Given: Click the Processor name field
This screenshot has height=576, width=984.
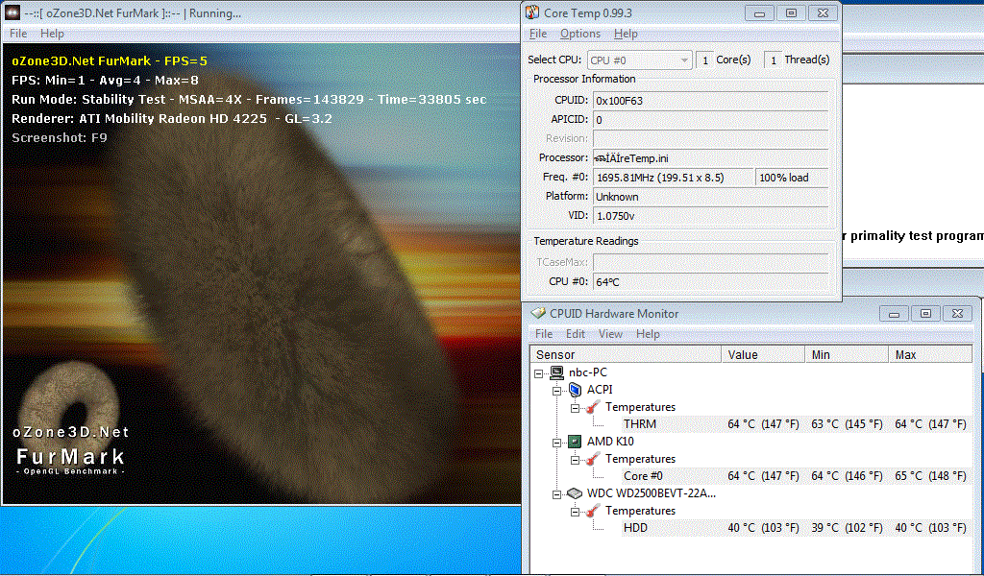Looking at the screenshot, I should coord(710,158).
